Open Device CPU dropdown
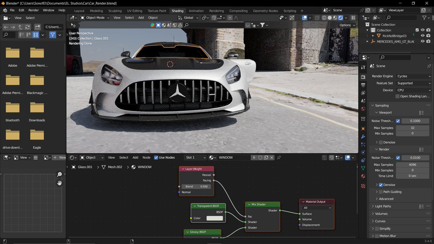The image size is (434, 244). pyautogui.click(x=413, y=90)
